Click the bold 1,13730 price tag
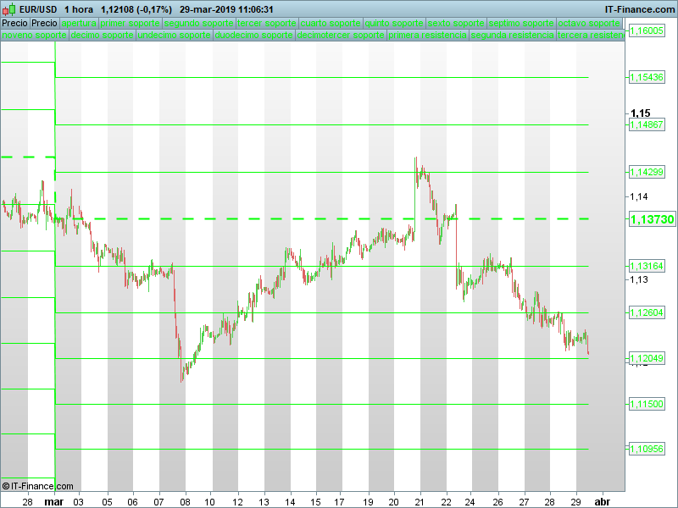 tap(652, 219)
